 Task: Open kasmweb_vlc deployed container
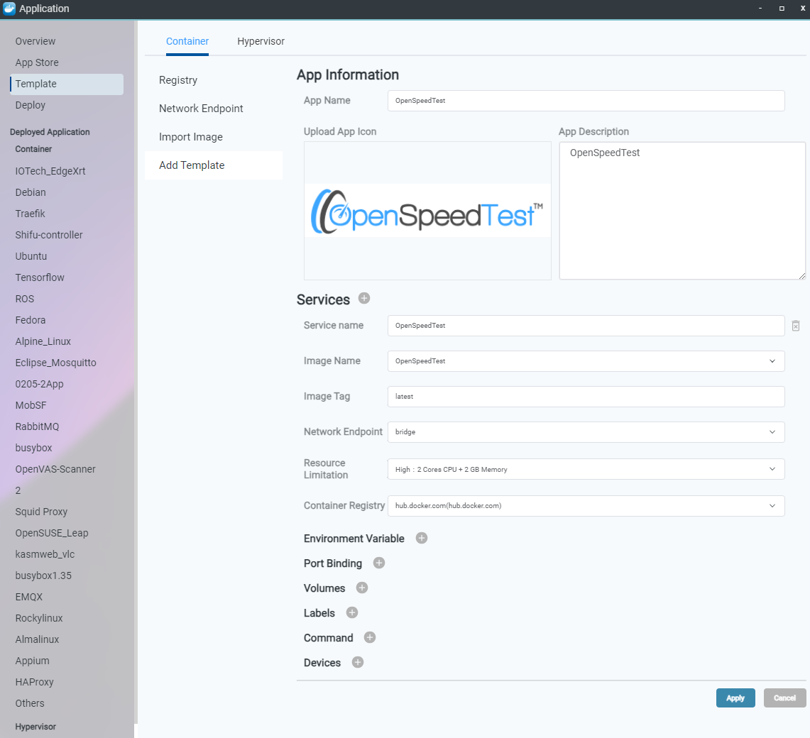point(45,554)
